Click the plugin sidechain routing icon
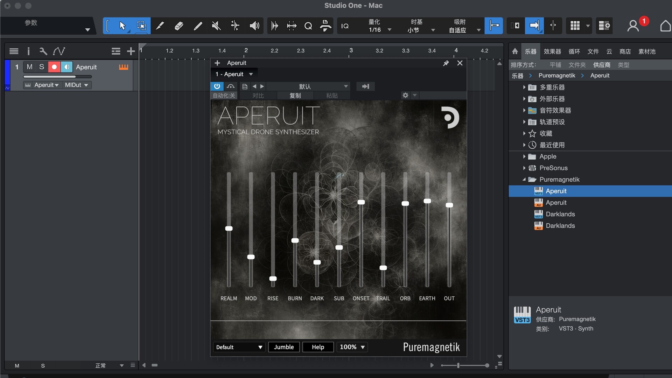The width and height of the screenshot is (672, 378). 365,86
